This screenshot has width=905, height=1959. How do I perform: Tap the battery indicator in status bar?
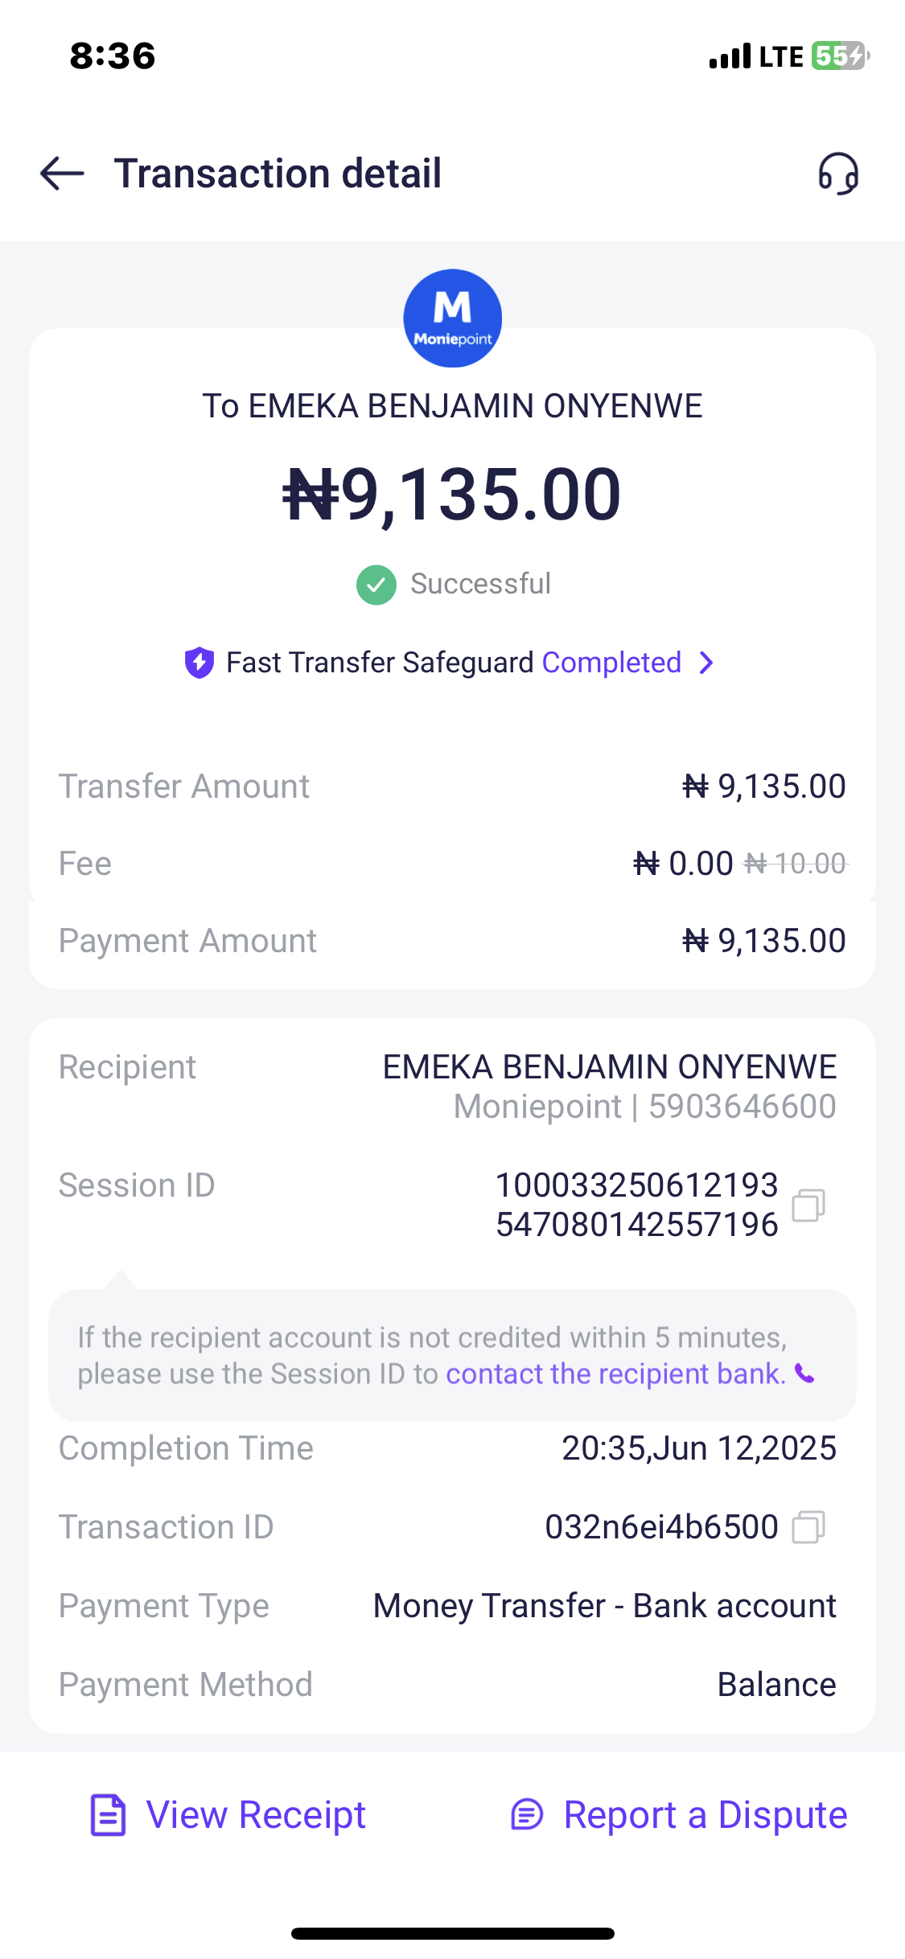click(x=840, y=56)
